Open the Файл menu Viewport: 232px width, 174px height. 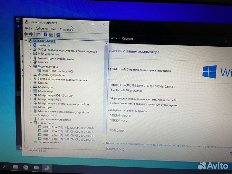tap(28, 28)
